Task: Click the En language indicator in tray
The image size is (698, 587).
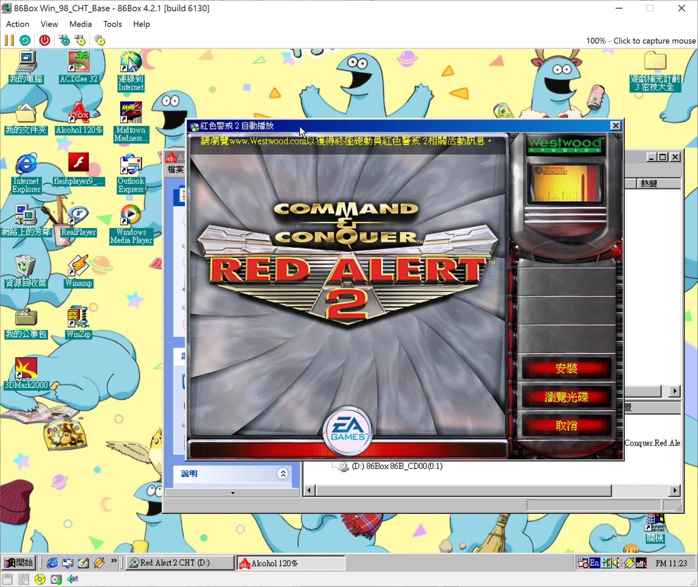Action: coord(595,563)
